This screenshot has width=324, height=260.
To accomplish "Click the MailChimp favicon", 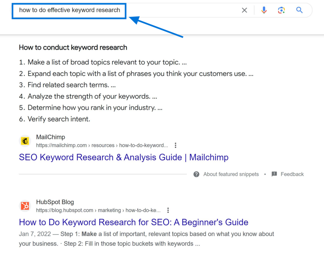I will (x=25, y=141).
